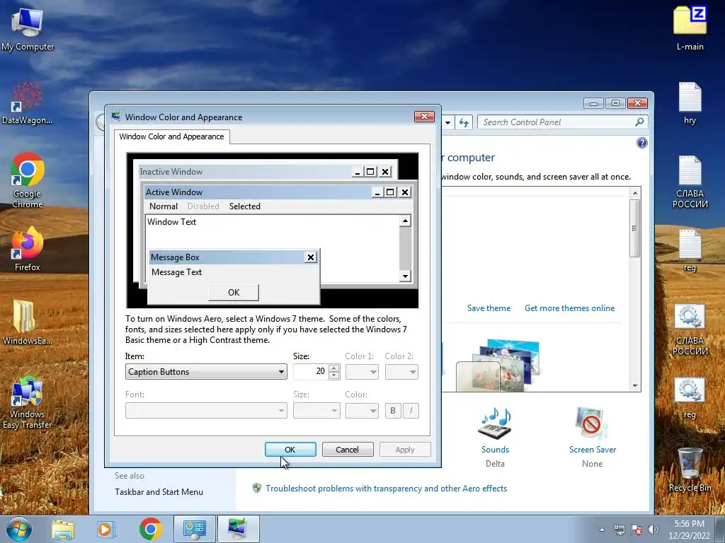Open Color 1 dropdown
This screenshot has width=725, height=543.
click(362, 372)
